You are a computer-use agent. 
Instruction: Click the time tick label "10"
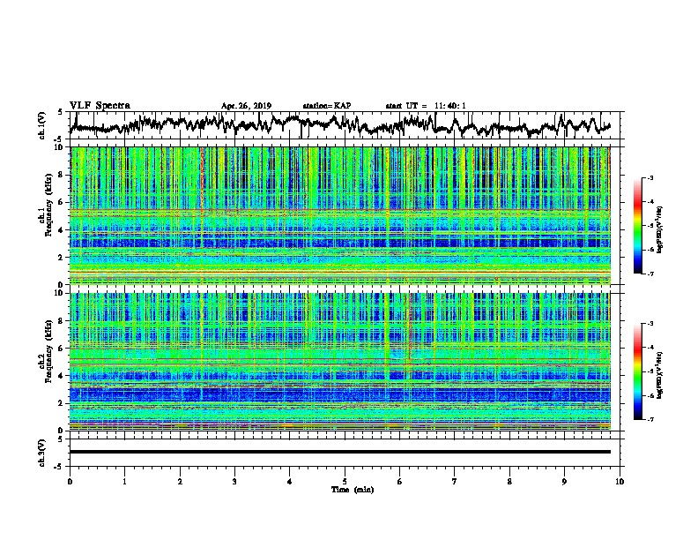tap(620, 482)
